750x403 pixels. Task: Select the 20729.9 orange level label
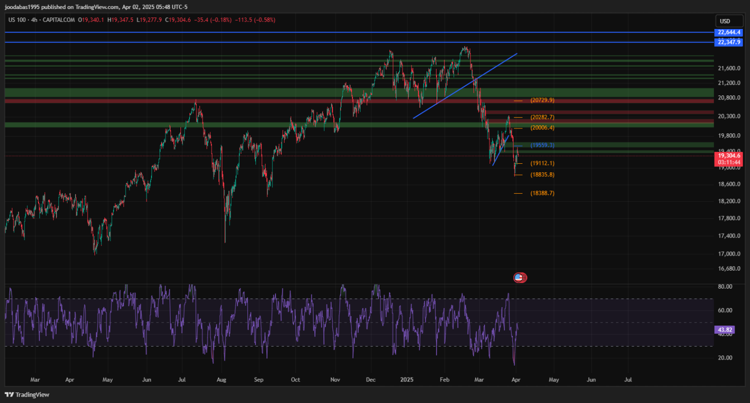point(542,100)
